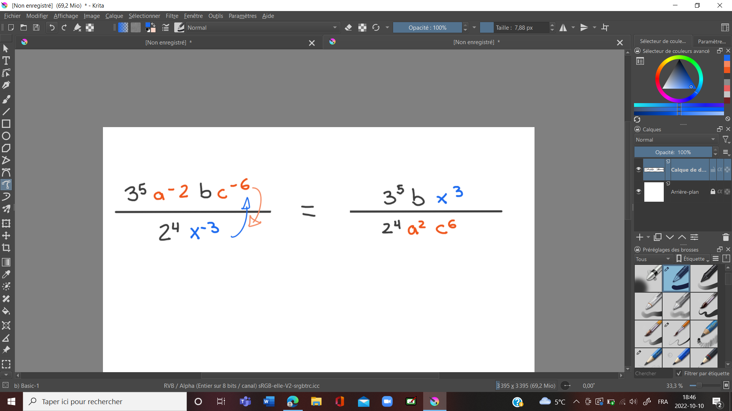
Task: Click the Chercher brush search field
Action: coord(653,373)
